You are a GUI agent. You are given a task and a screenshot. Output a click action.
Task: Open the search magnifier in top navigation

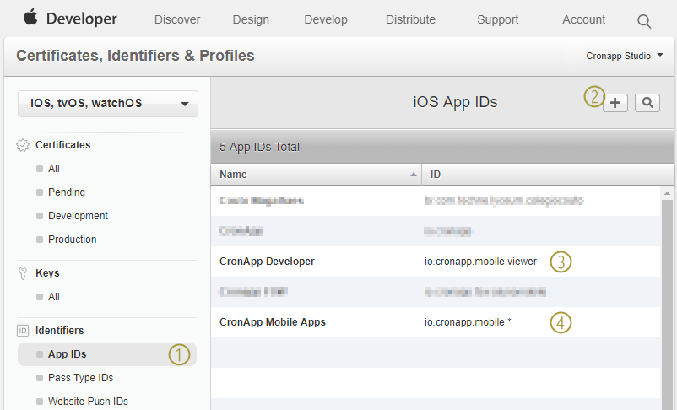click(644, 21)
